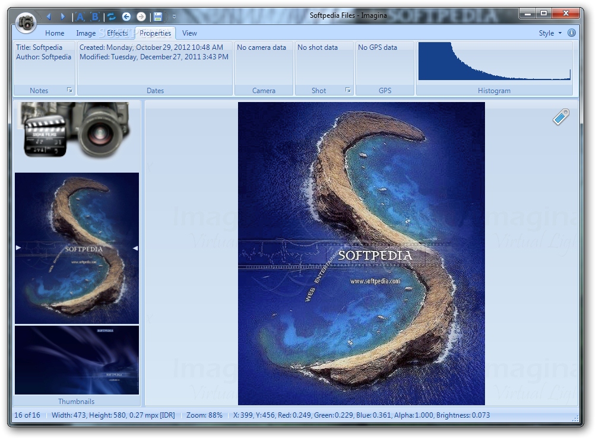Viewport: 596px width, 439px height.
Task: Switch to the Effects tab
Action: pyautogui.click(x=118, y=33)
